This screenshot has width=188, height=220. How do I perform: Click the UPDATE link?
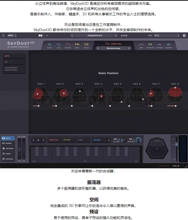pos(164,166)
